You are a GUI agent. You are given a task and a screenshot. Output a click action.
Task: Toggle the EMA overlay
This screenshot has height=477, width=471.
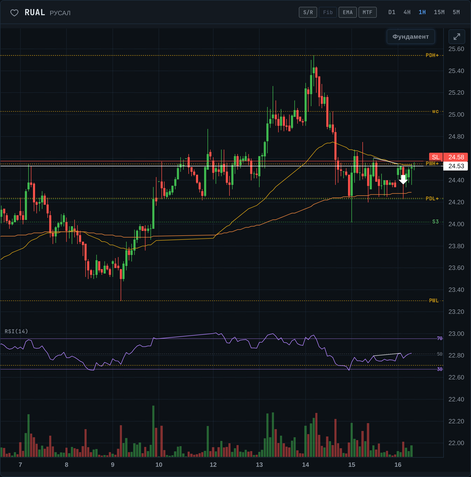coord(348,12)
